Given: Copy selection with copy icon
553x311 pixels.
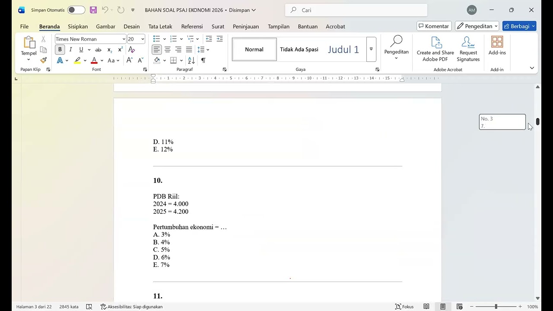Looking at the screenshot, I should [43, 50].
